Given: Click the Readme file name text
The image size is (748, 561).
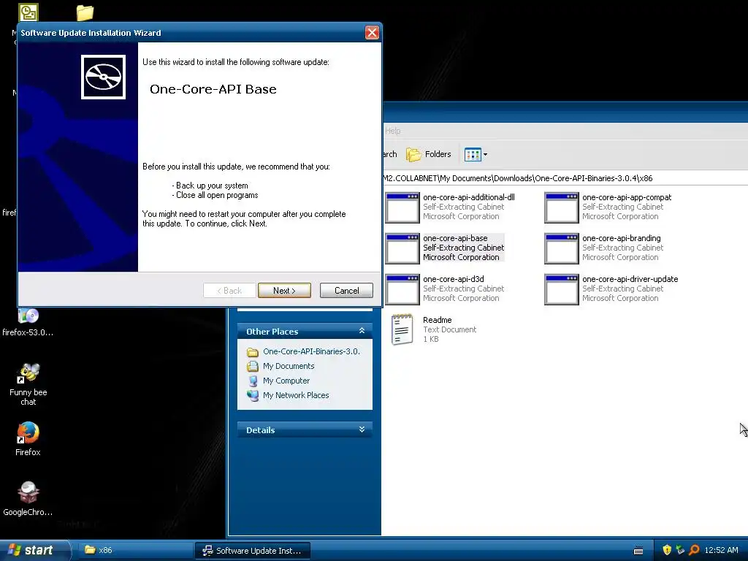Looking at the screenshot, I should [x=437, y=320].
